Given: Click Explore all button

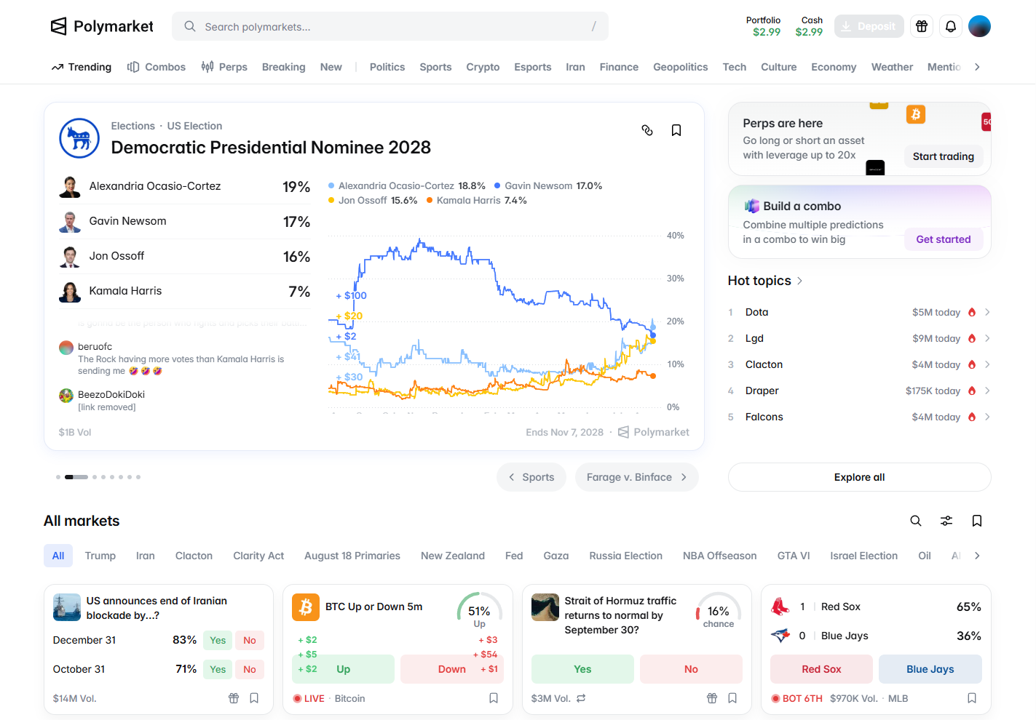Looking at the screenshot, I should [859, 477].
